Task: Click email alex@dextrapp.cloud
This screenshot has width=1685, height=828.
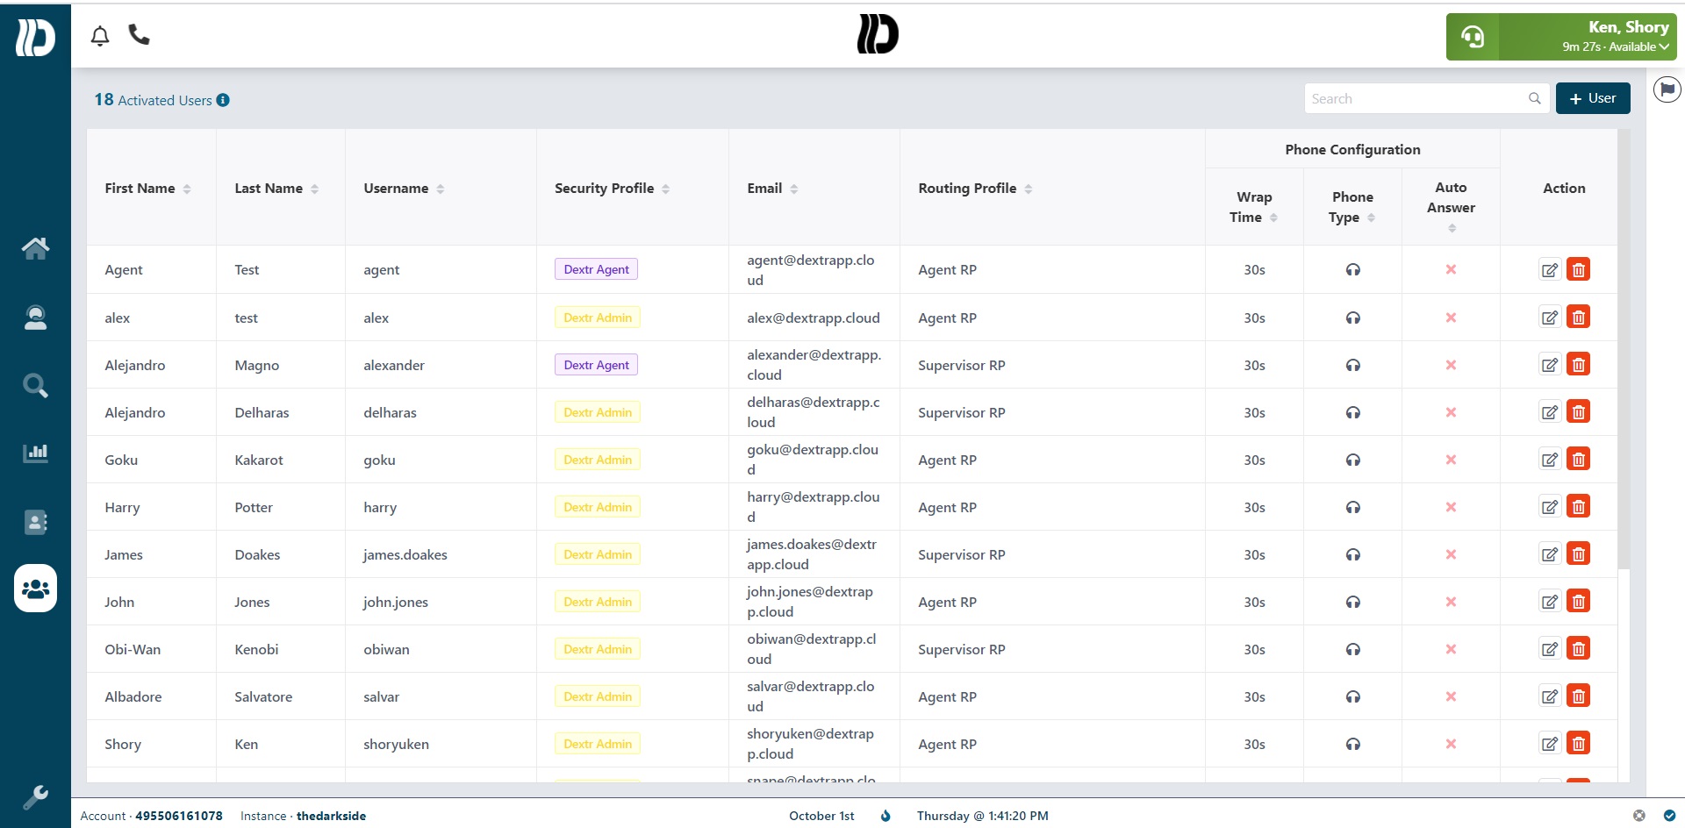Action: coord(814,318)
